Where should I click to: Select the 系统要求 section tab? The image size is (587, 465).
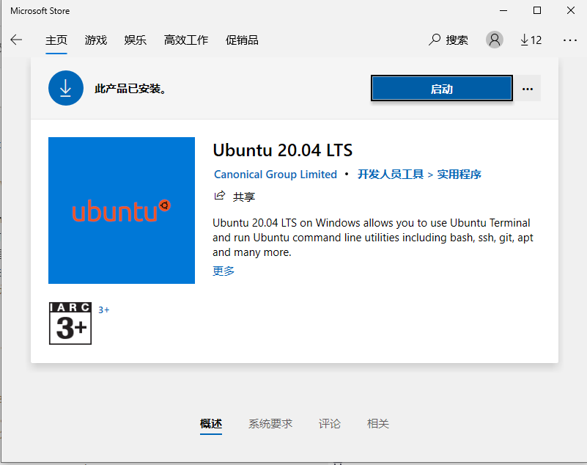coord(270,424)
